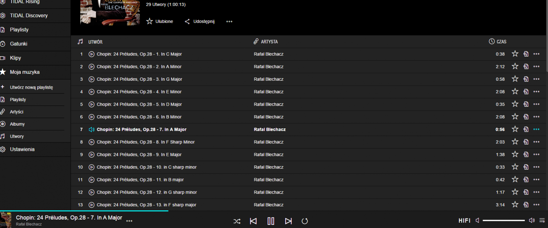This screenshot has width=548, height=228.
Task: Play track 2, Prelude In A Minor
Action: (91, 67)
